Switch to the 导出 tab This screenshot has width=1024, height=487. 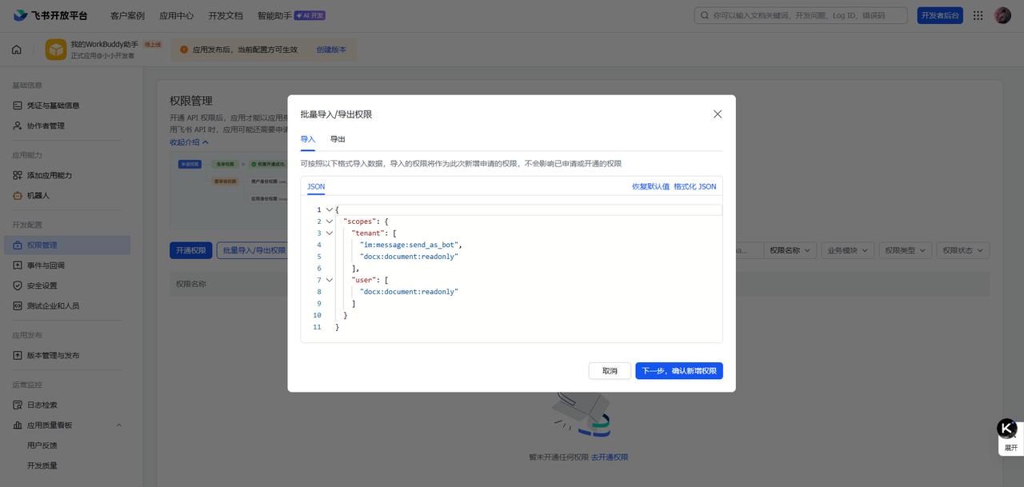click(338, 139)
